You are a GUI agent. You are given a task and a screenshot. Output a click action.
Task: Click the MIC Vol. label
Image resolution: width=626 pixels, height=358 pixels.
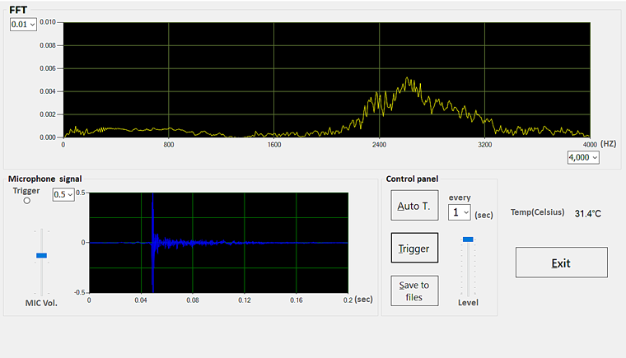pos(41,303)
